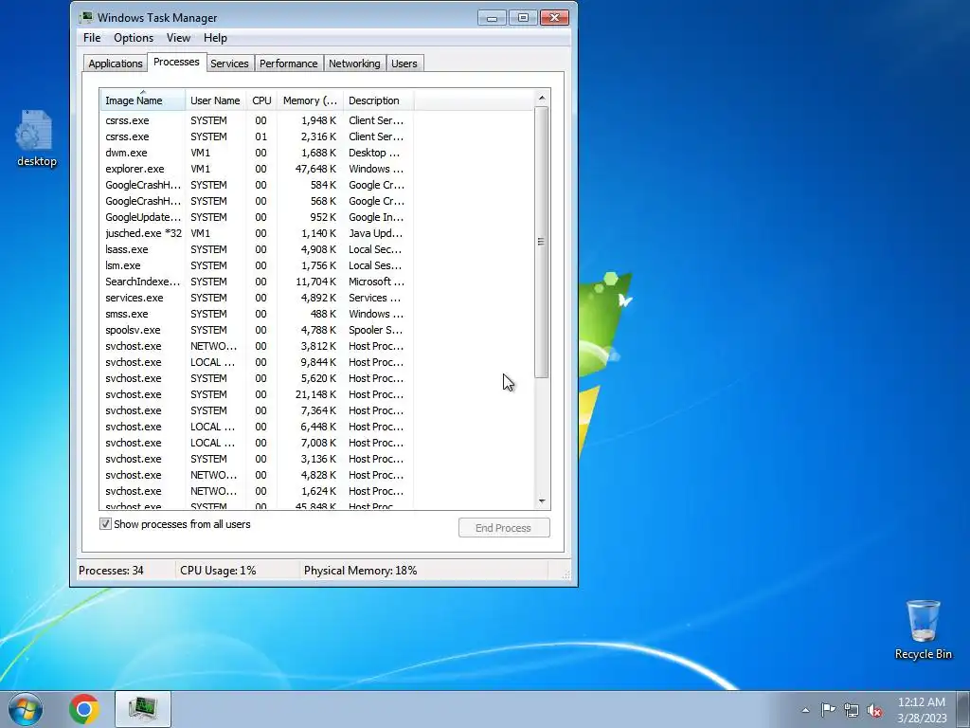Select the smss.exe process row

click(x=257, y=313)
